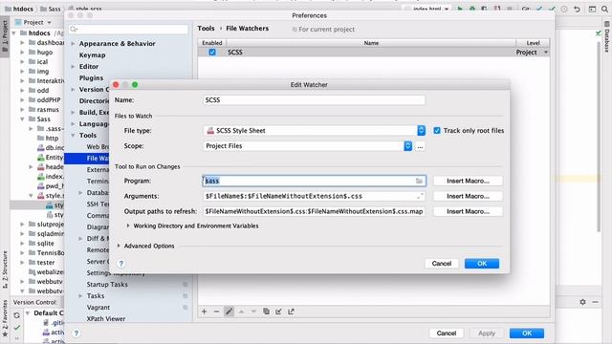Confirm Edit Watcher with OK
Viewport: 612px width, 344px height.
(482, 264)
